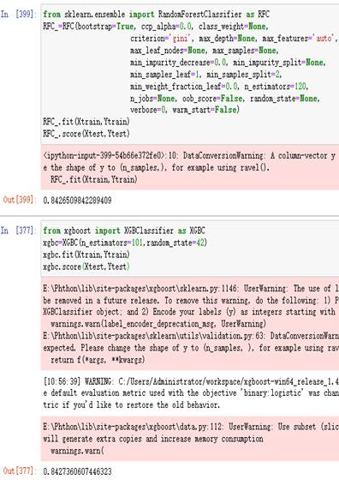Click the max_leaf_nodes=None parameter line
This screenshot has width=339, height=486.
[204, 51]
